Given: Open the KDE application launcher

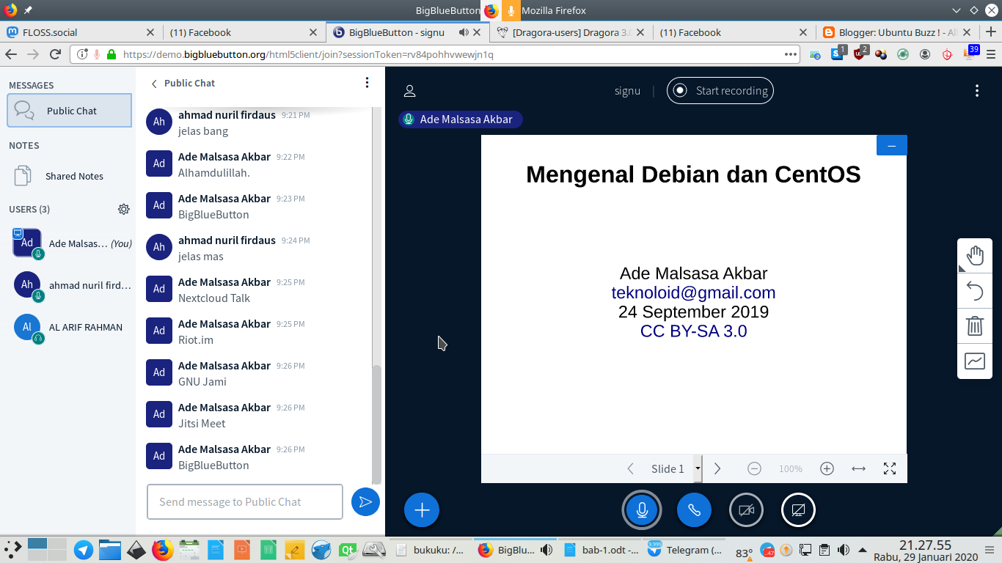Looking at the screenshot, I should [13, 549].
